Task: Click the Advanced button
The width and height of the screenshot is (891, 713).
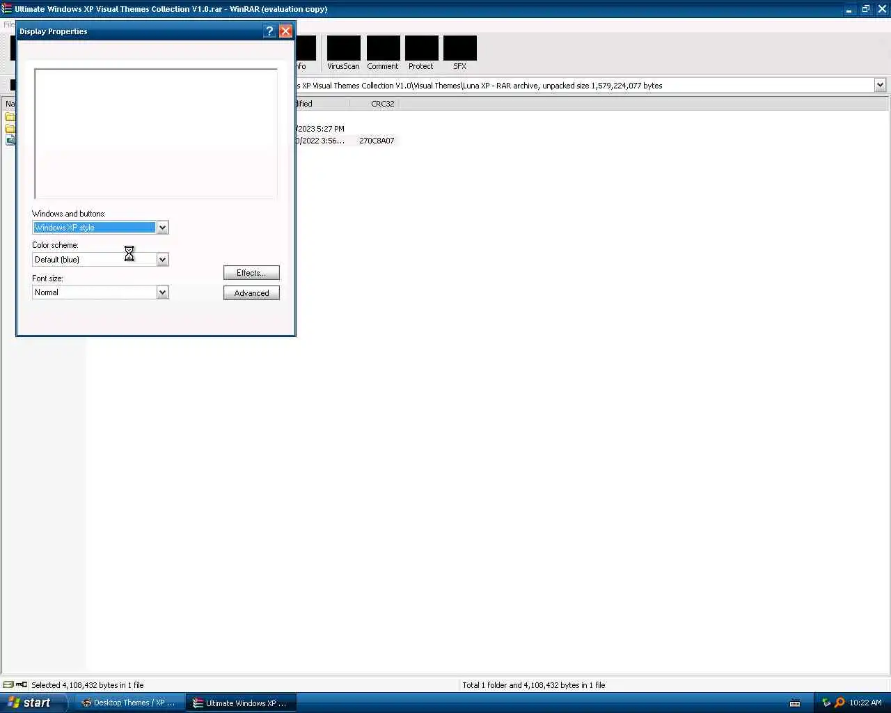Action: tap(251, 293)
